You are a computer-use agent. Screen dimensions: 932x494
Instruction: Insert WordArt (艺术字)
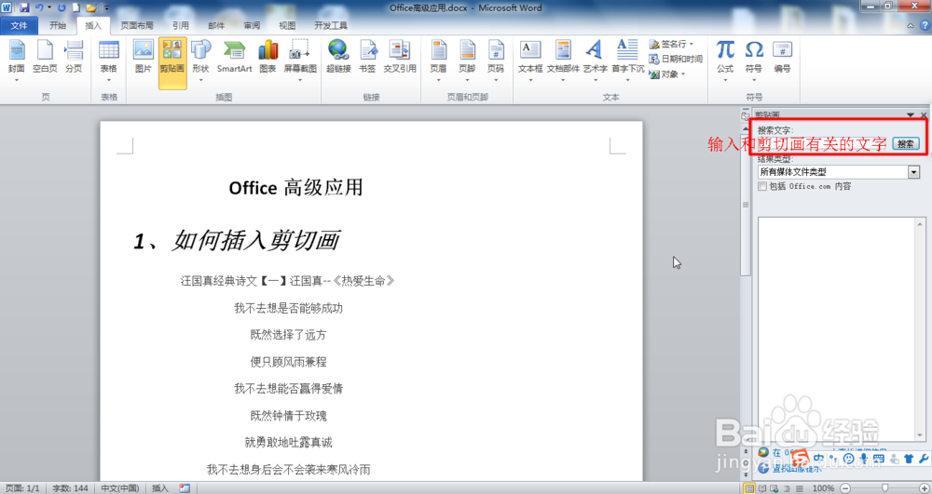(x=595, y=60)
